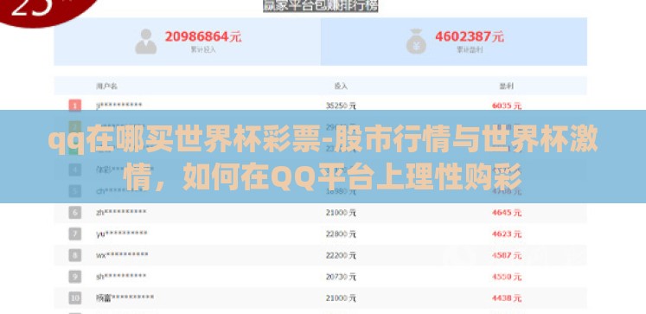Image resolution: width=646 pixels, height=314 pixels.
Task: Select username ji********** in row 1
Action: pyautogui.click(x=119, y=106)
